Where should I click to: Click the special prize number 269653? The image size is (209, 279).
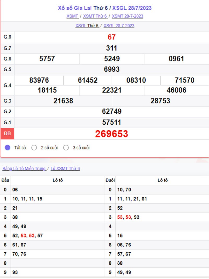pyautogui.click(x=112, y=134)
